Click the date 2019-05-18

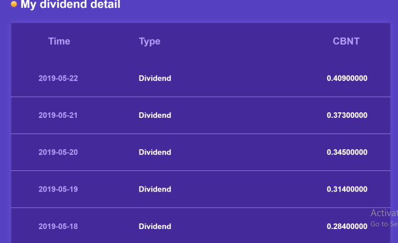click(58, 226)
